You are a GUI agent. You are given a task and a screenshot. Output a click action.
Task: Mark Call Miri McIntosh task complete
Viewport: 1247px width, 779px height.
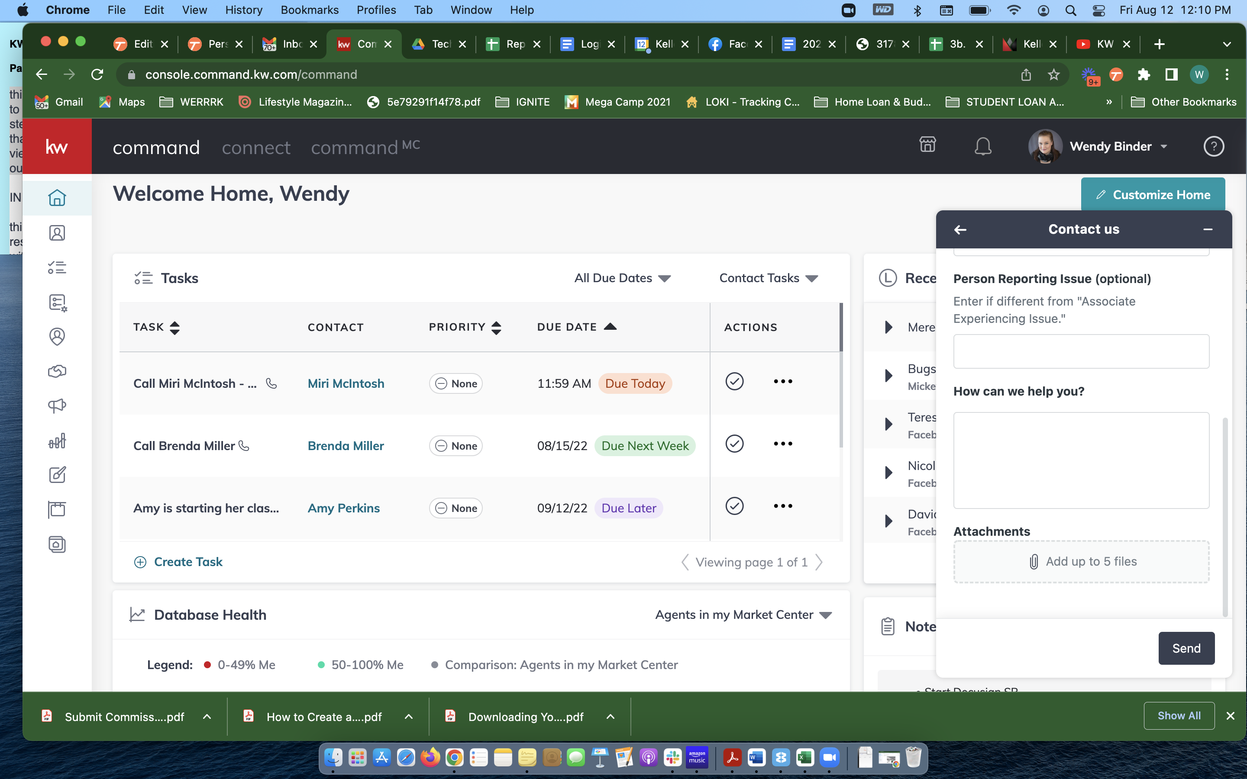[x=734, y=381]
